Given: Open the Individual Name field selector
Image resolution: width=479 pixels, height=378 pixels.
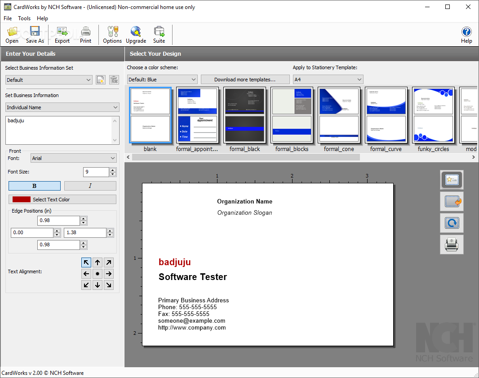Looking at the screenshot, I should coord(62,107).
